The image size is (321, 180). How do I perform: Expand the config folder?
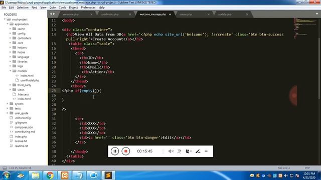point(10,33)
